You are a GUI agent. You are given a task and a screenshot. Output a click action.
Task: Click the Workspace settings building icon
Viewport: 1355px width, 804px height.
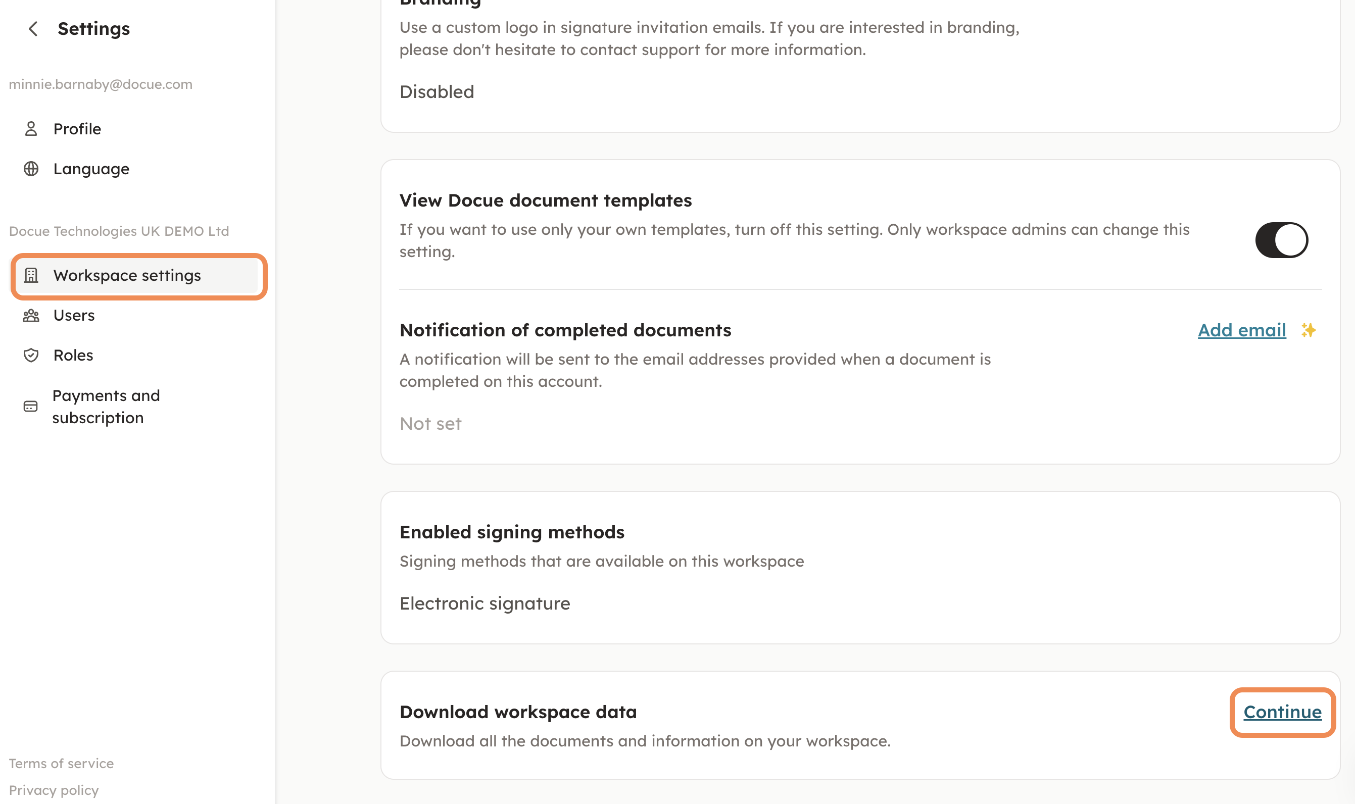[x=31, y=276]
